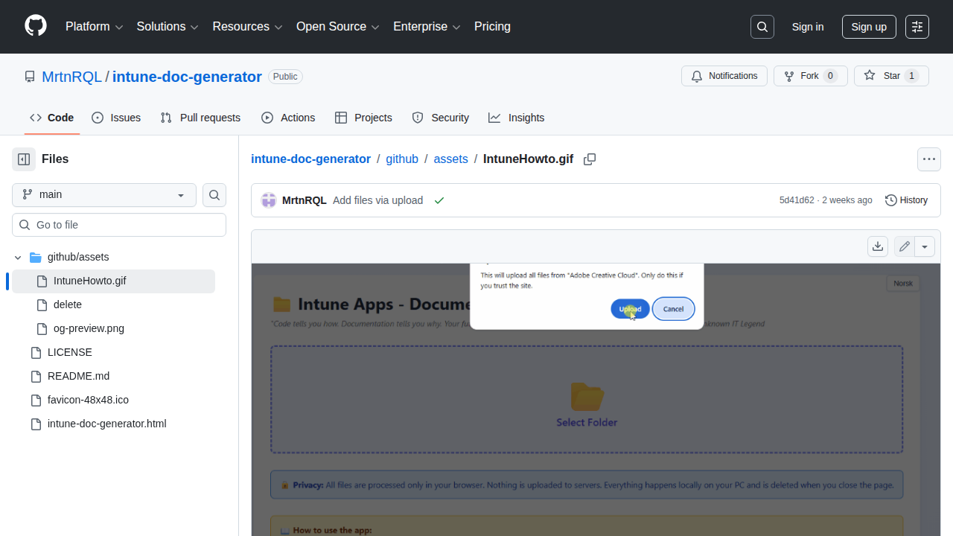
Task: Click the green commit status checkmark
Action: 439,200
